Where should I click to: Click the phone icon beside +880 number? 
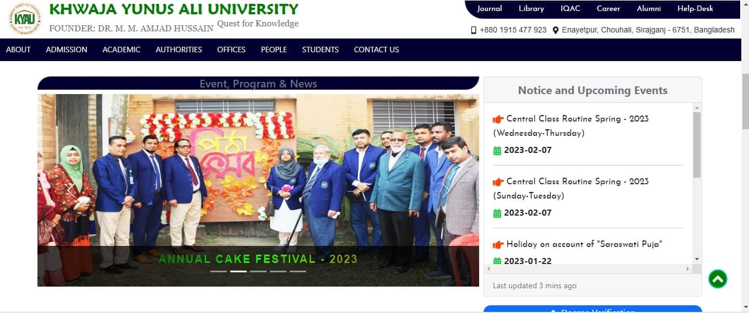click(x=474, y=30)
